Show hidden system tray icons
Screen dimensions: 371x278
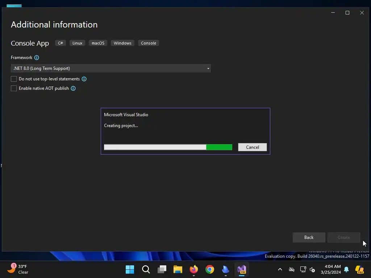[280, 269]
